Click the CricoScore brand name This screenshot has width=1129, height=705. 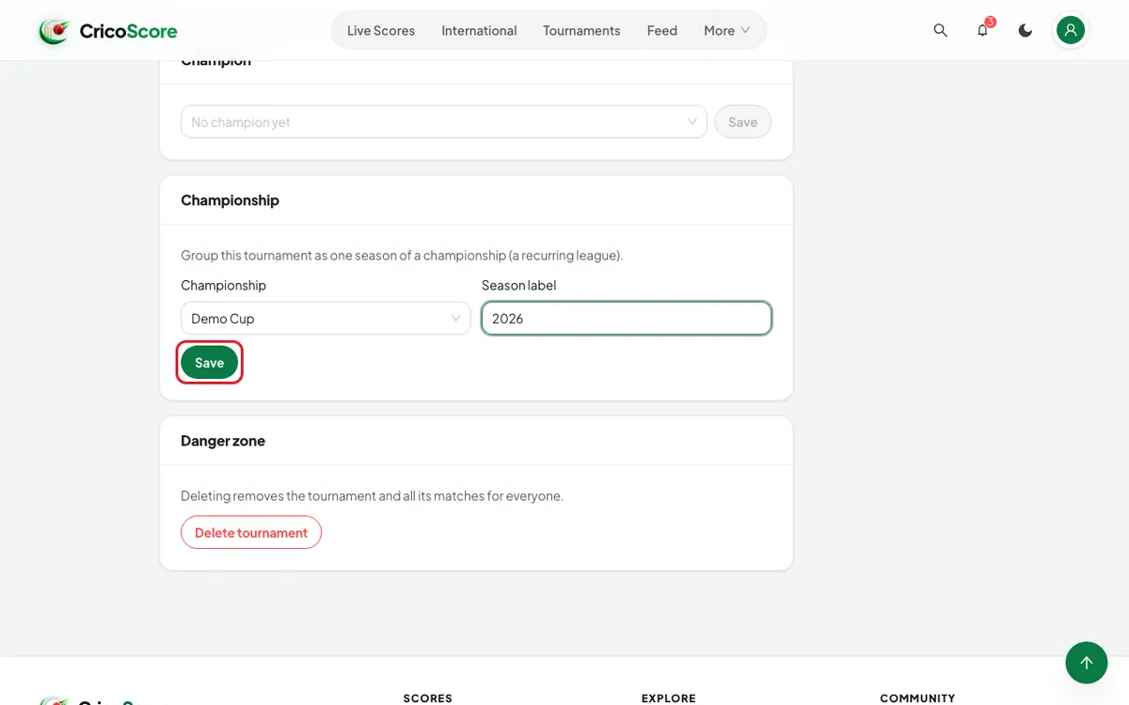pos(128,31)
